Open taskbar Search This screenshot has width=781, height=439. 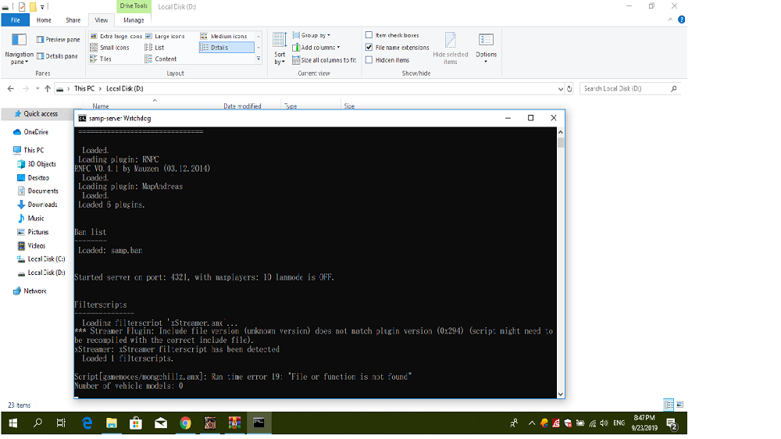pos(37,423)
